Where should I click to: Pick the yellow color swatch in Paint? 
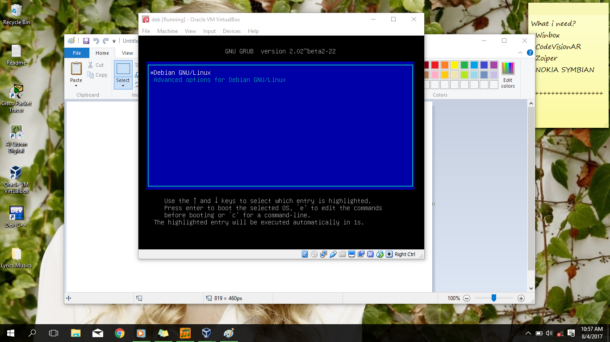[455, 65]
